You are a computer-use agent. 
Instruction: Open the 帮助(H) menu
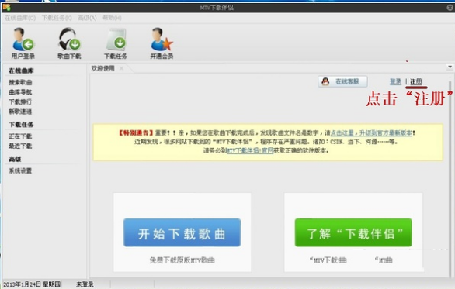click(x=112, y=19)
